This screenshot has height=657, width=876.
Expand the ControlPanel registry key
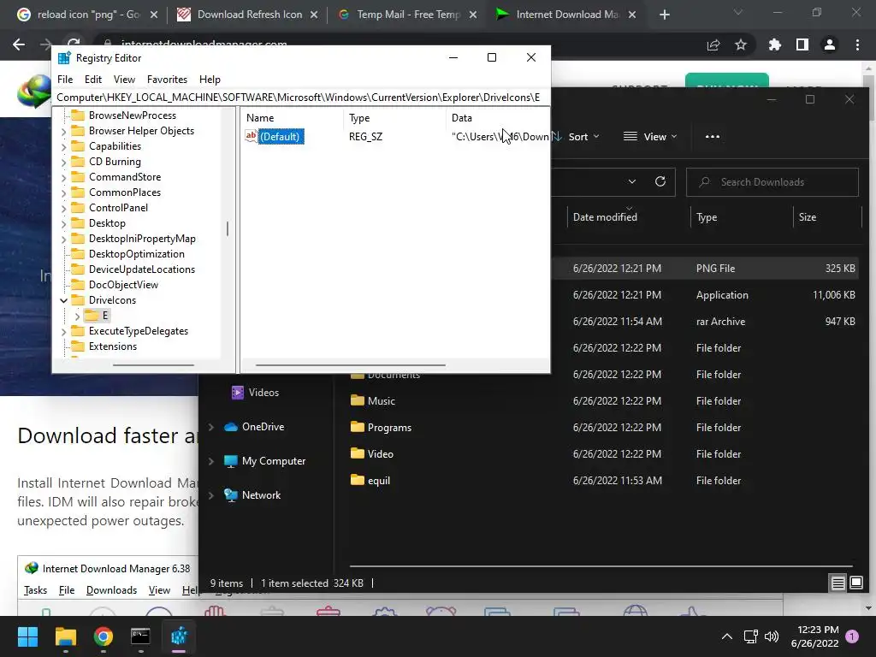click(63, 209)
